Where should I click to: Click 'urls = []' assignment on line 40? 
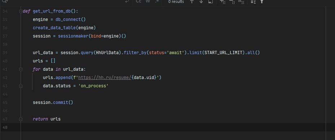point(44,61)
